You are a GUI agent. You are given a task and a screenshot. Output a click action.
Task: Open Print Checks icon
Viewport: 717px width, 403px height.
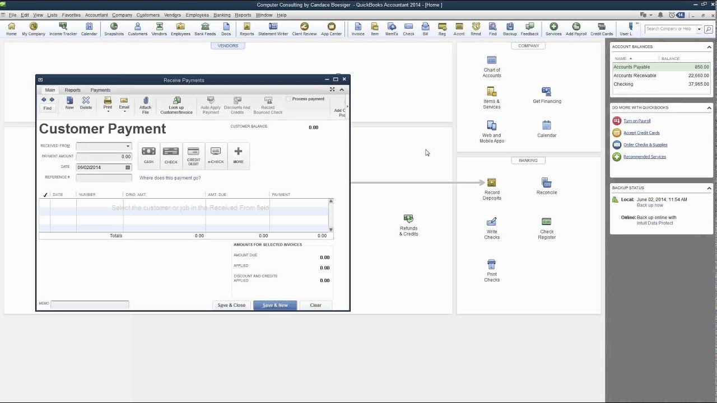point(492,271)
